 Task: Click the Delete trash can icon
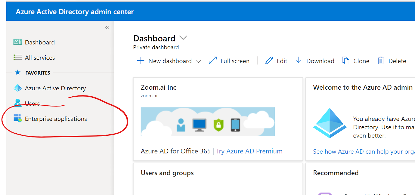pos(381,61)
